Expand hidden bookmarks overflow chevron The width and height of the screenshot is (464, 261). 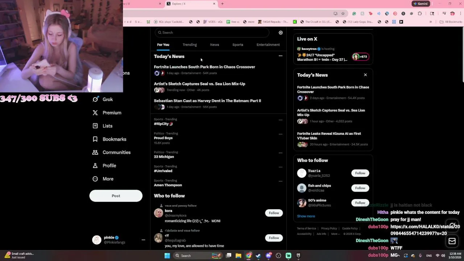[x=431, y=22]
